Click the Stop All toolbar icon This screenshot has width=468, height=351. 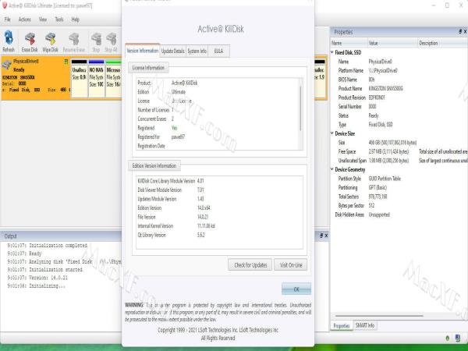coord(111,41)
